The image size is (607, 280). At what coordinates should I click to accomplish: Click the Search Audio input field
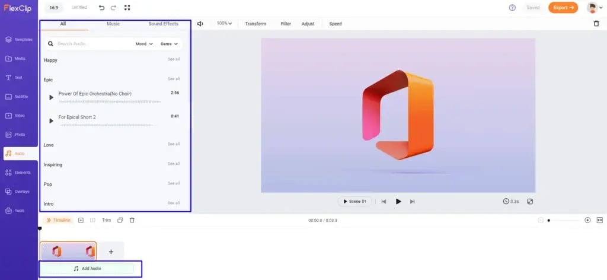[92, 44]
